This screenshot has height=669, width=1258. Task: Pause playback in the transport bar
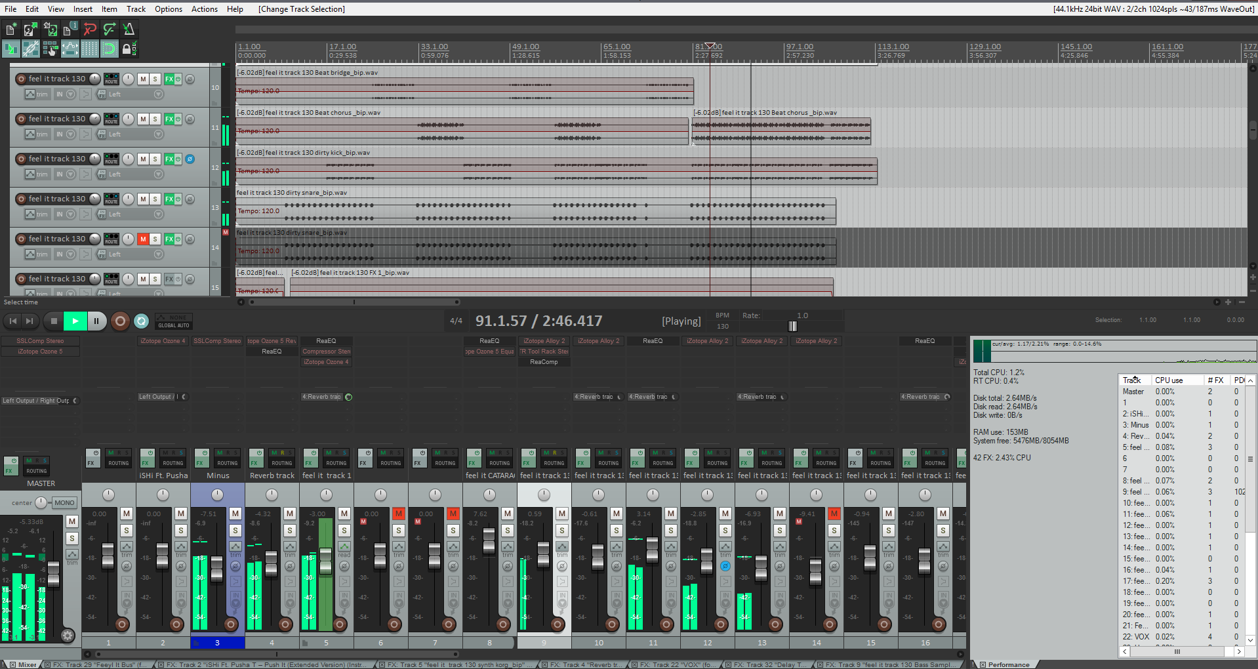[x=96, y=321]
